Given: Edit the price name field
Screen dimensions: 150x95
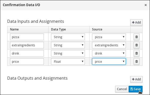Looking at the screenshot, I should click(x=27, y=61).
